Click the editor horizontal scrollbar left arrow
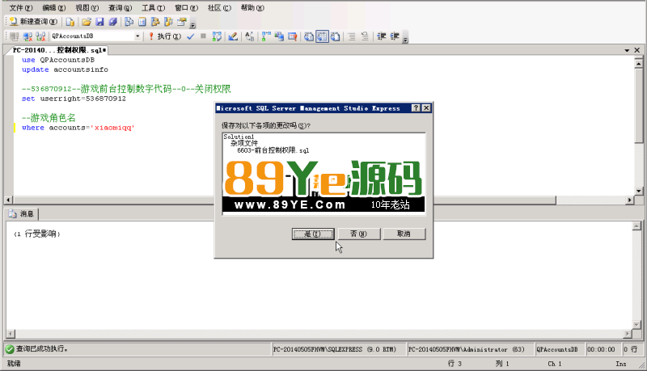Viewport: 647px width, 371px height. [x=8, y=200]
